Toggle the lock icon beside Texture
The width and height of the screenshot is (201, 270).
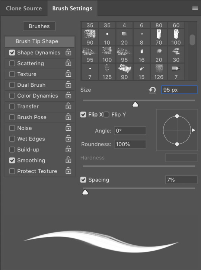pyautogui.click(x=68, y=73)
